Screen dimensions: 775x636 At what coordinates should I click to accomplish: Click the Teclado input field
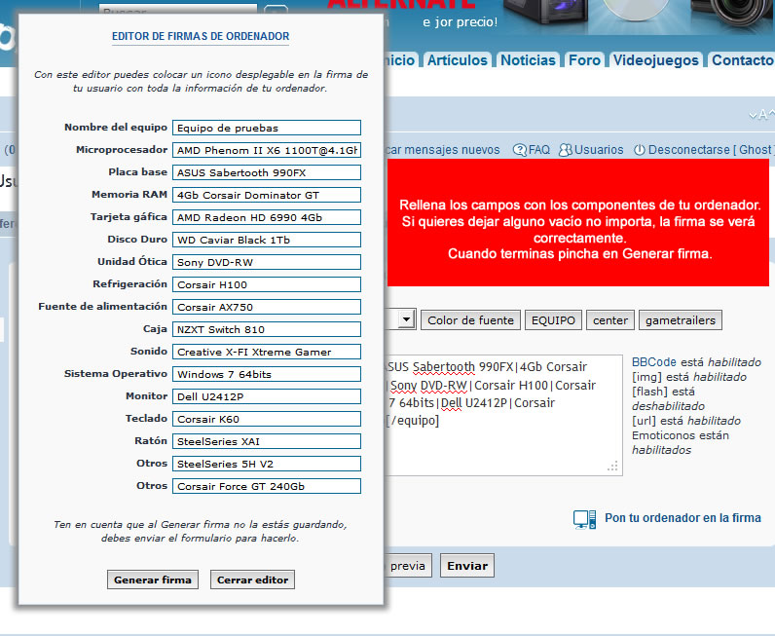(x=267, y=419)
